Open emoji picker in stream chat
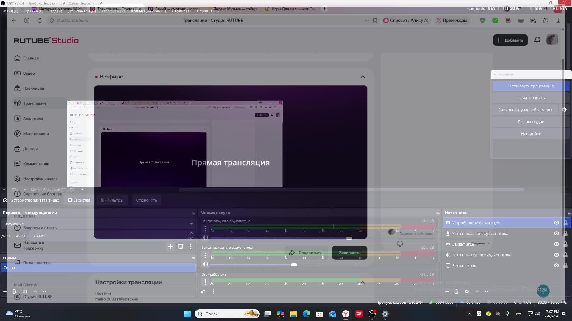The height and width of the screenshot is (321, 572). coord(400,244)
